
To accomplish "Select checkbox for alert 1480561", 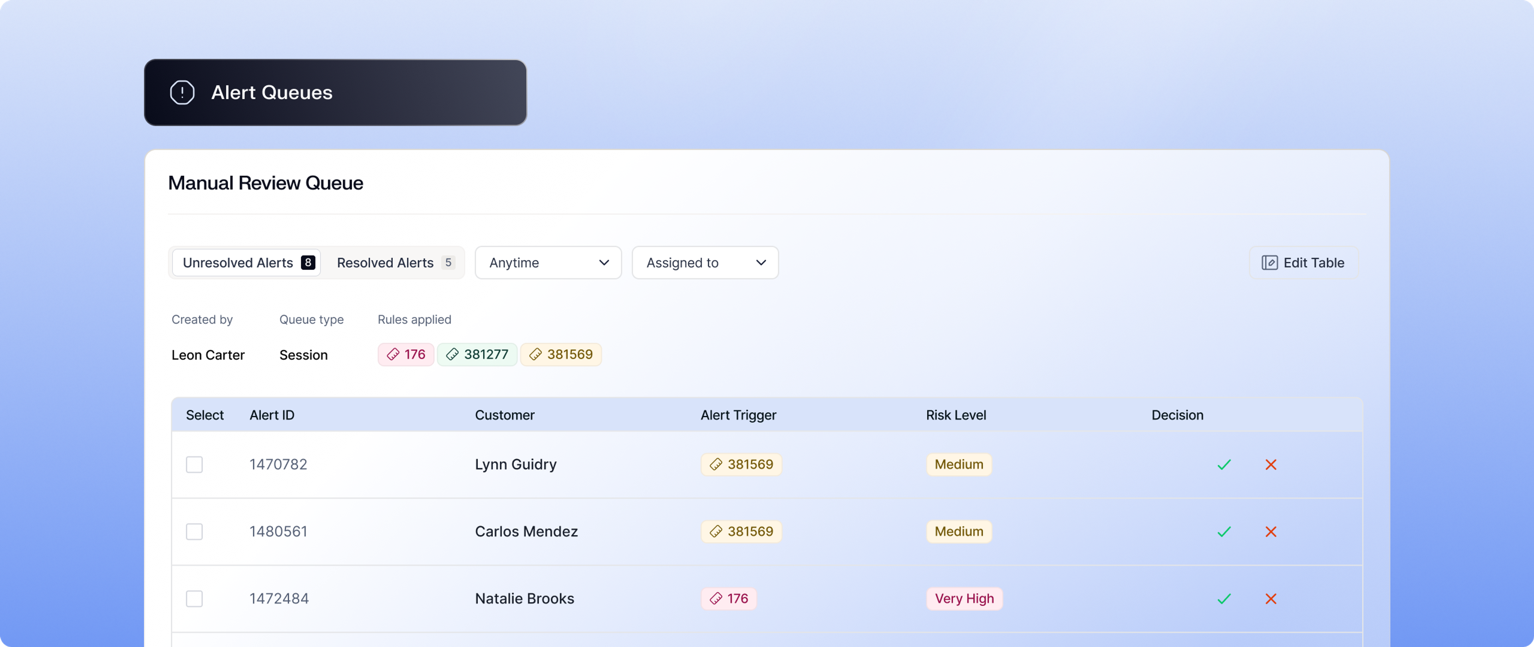I will pyautogui.click(x=194, y=532).
